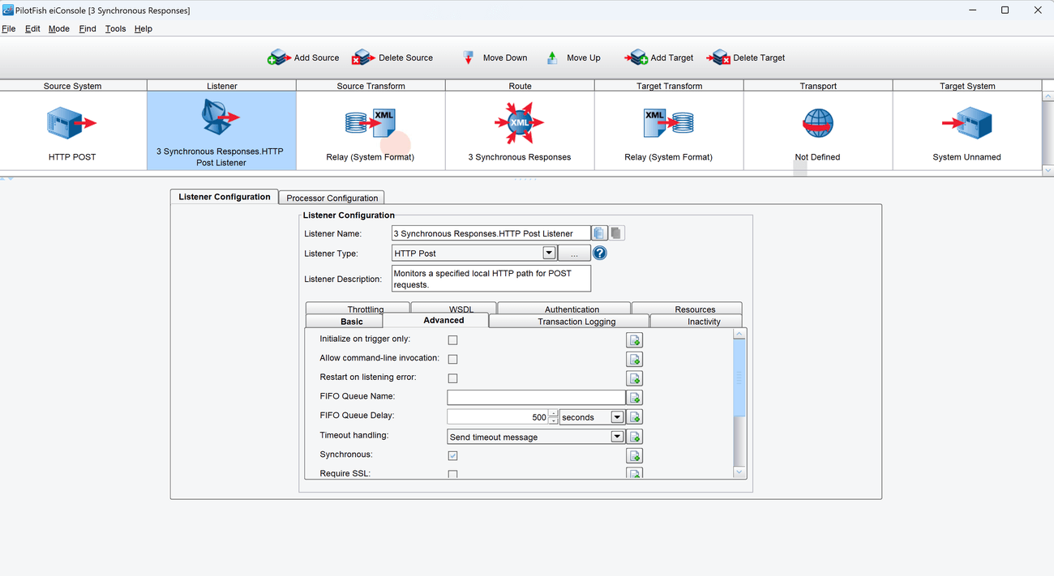The height and width of the screenshot is (576, 1054).
Task: Click the add-expression icon for Timeout handling
Action: (635, 437)
